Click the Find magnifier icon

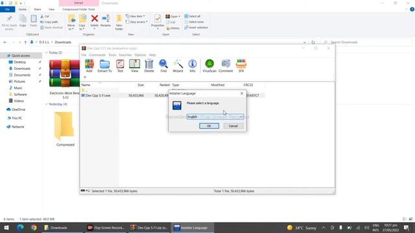tap(163, 66)
